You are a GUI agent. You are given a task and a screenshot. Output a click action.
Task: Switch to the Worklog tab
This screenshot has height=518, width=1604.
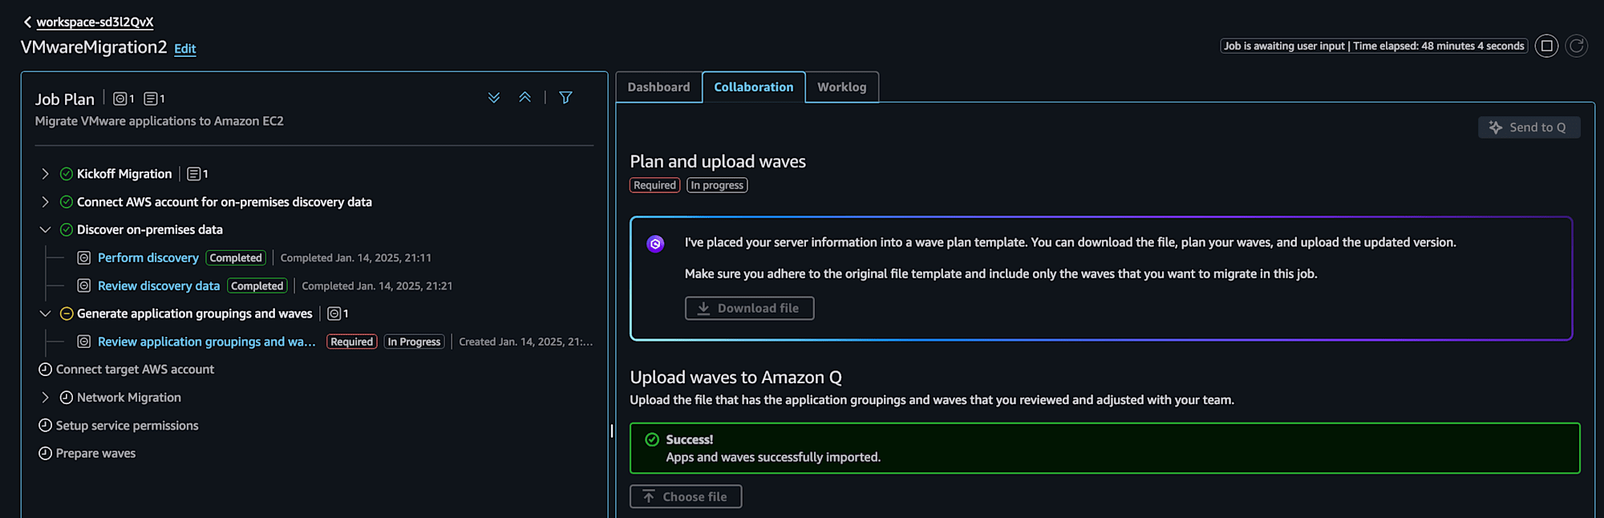click(842, 87)
